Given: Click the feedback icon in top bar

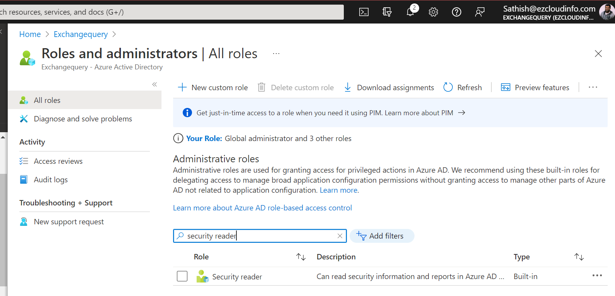Looking at the screenshot, I should (480, 12).
